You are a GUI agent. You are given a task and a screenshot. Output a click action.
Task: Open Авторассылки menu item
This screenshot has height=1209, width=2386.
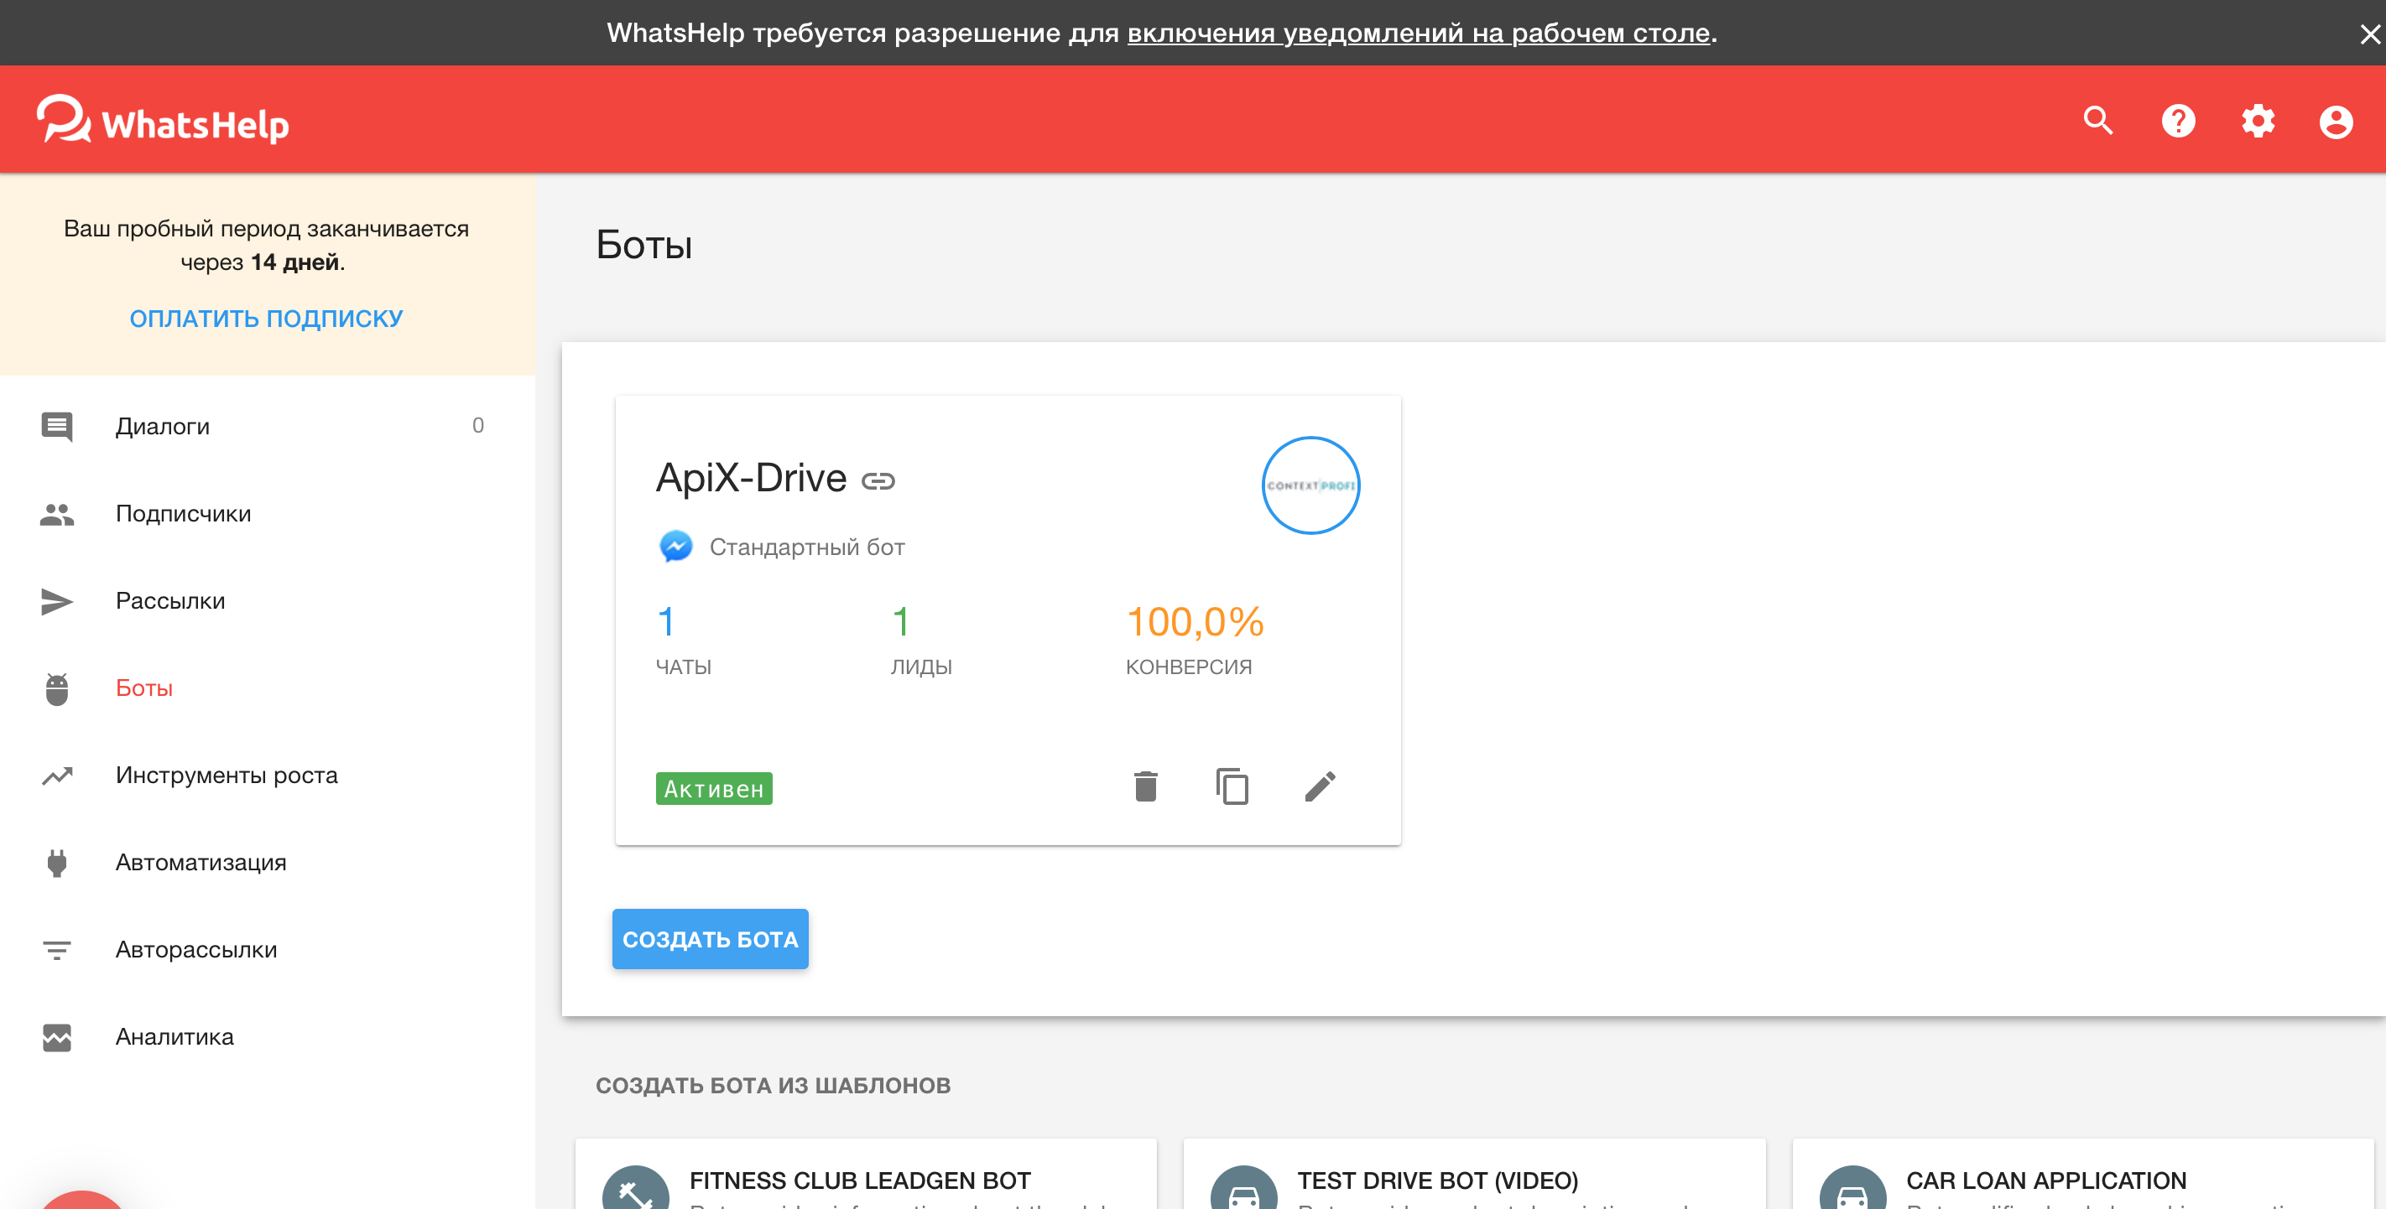tap(268, 950)
